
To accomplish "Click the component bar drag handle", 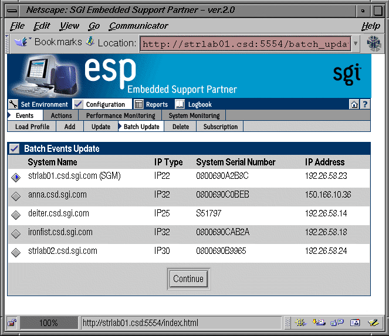I will point(287,323).
